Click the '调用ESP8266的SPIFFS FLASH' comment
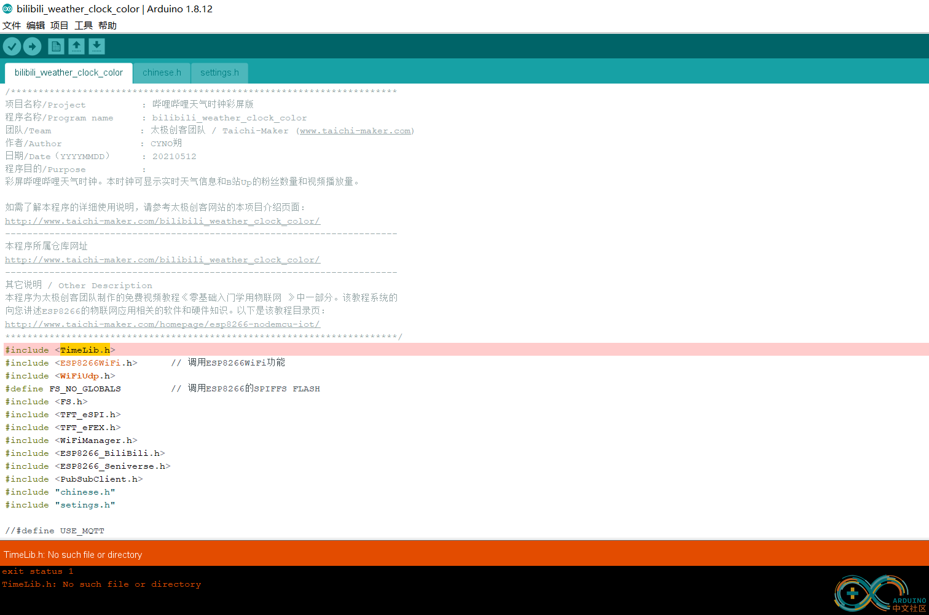This screenshot has width=929, height=615. (254, 388)
